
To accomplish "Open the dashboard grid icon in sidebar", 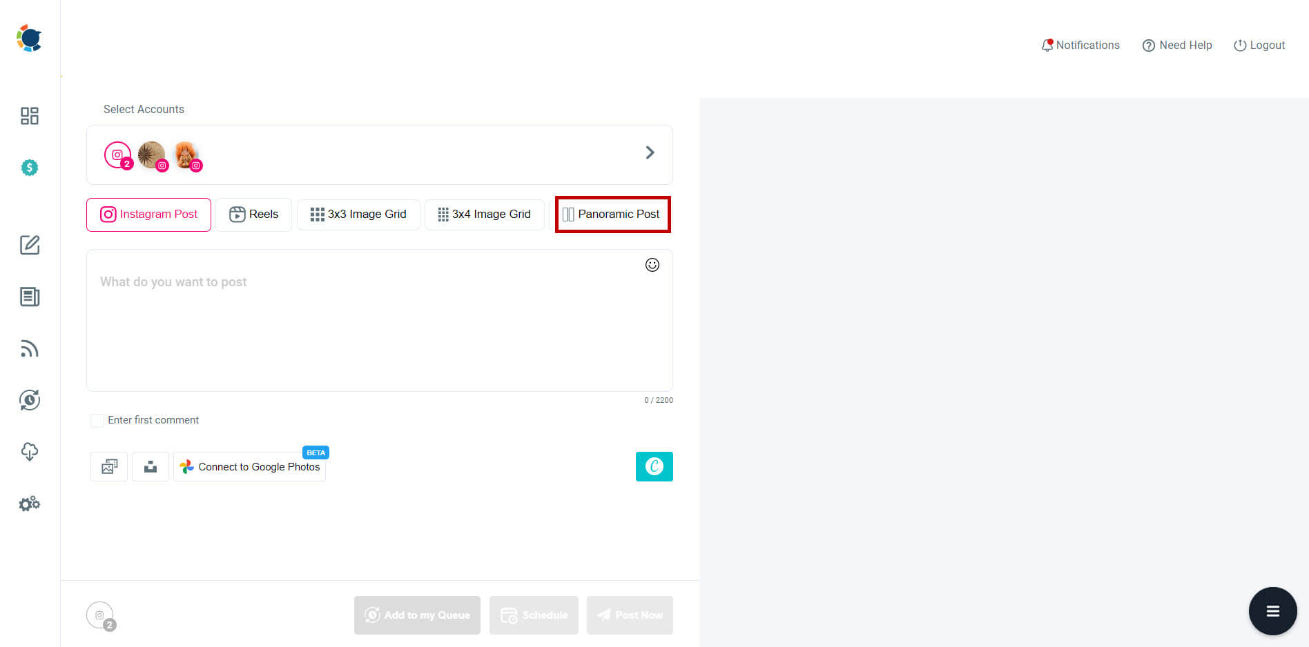I will (30, 116).
